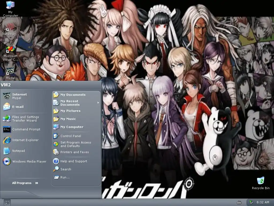Select Files and Settings Transfer Wizard label
Image resolution: width=274 pixels, height=206 pixels.
pyautogui.click(x=25, y=119)
